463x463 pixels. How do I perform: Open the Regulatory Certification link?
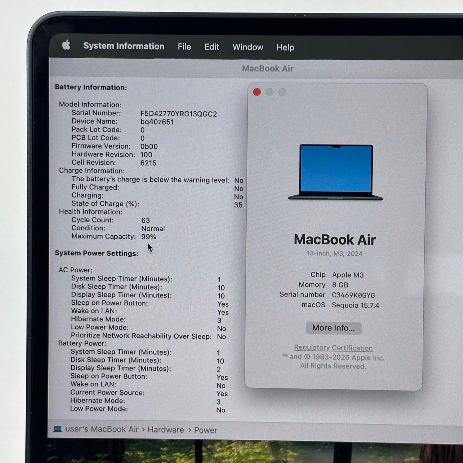pyautogui.click(x=333, y=348)
